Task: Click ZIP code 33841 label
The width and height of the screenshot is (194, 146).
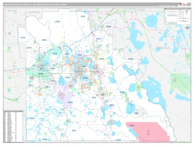Action: (x=74, y=130)
